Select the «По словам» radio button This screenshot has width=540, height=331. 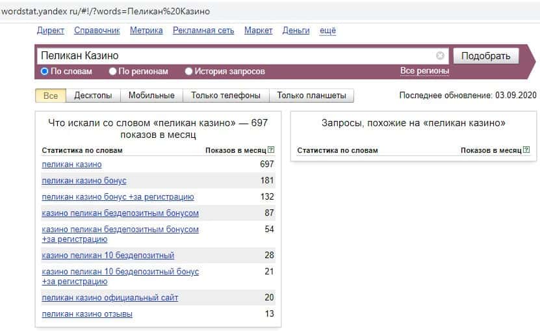coord(45,72)
